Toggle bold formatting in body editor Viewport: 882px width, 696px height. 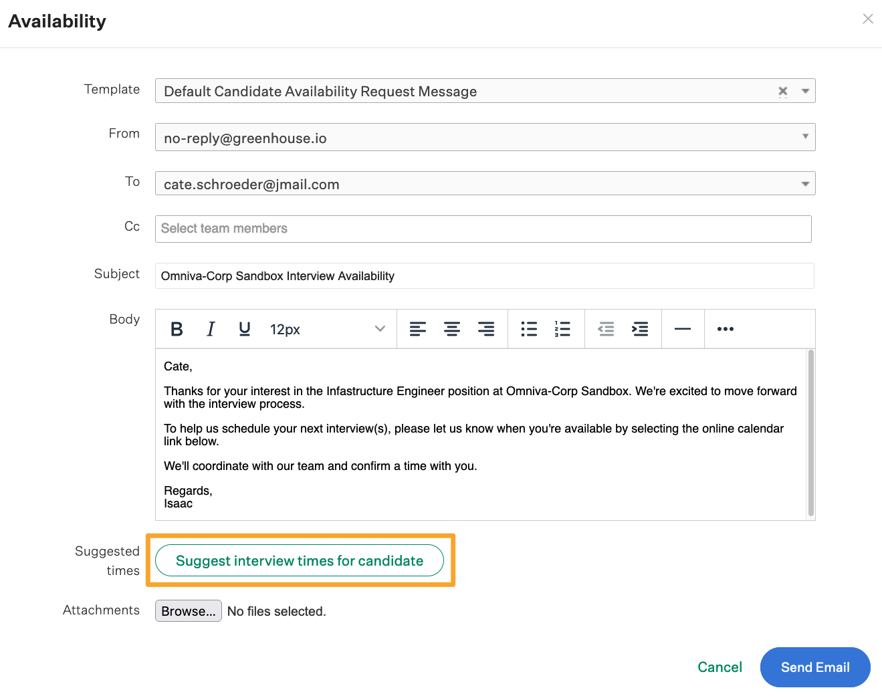[x=177, y=329]
